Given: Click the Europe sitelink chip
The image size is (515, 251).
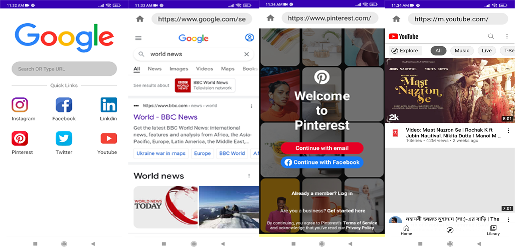Looking at the screenshot, I should [202, 153].
